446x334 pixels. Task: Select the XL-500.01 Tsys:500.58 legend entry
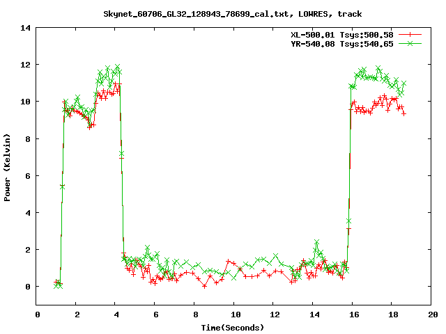tap(342, 35)
